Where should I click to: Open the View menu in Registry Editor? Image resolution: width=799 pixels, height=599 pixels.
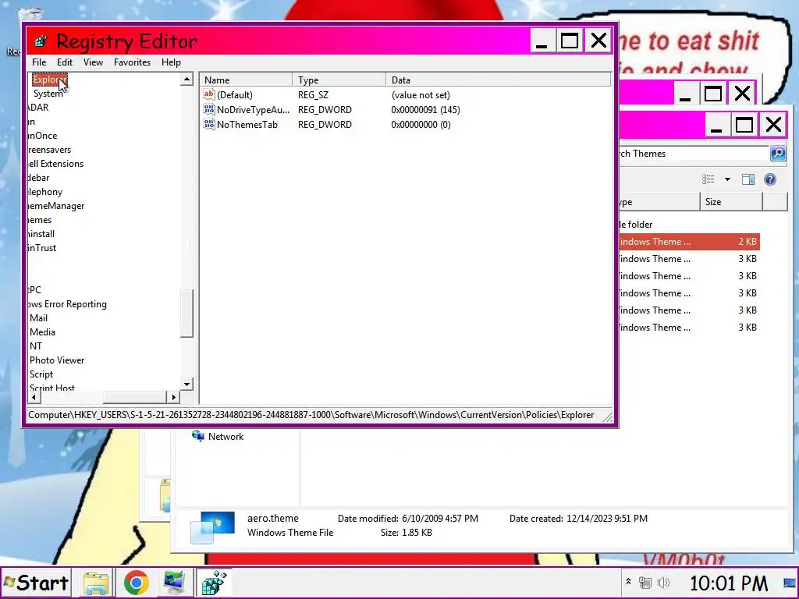coord(94,62)
